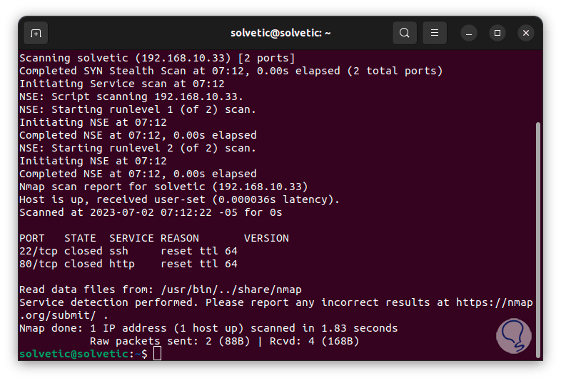Screen dimensions: 561x381
Task: Click the /usr/bin/../share/nmap path text
Action: pyautogui.click(x=231, y=290)
